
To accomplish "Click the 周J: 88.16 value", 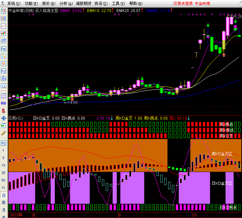I will (179, 118).
